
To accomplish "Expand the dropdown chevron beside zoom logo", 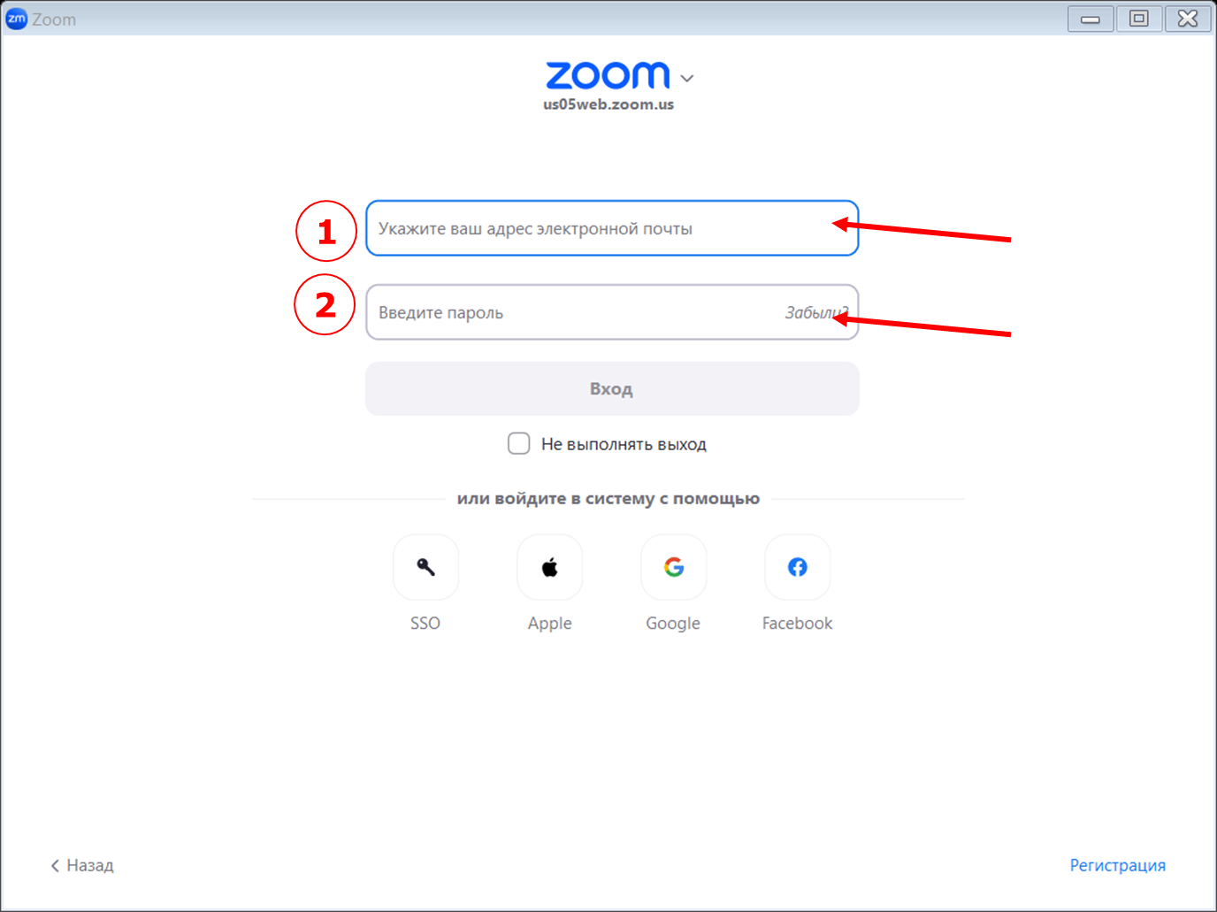I will click(687, 78).
